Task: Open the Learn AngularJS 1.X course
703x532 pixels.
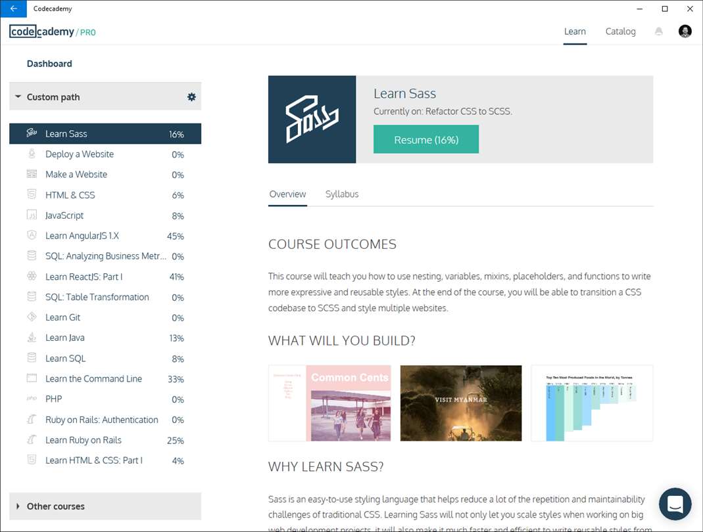Action: click(x=105, y=236)
